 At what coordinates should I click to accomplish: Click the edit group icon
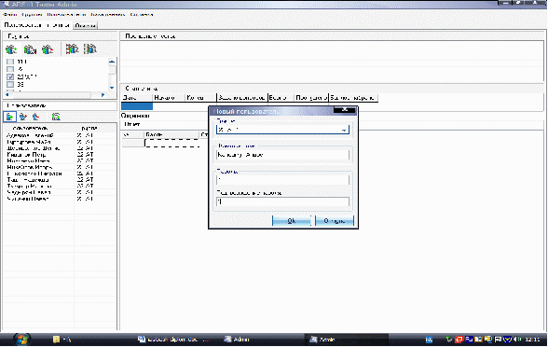coord(30,49)
